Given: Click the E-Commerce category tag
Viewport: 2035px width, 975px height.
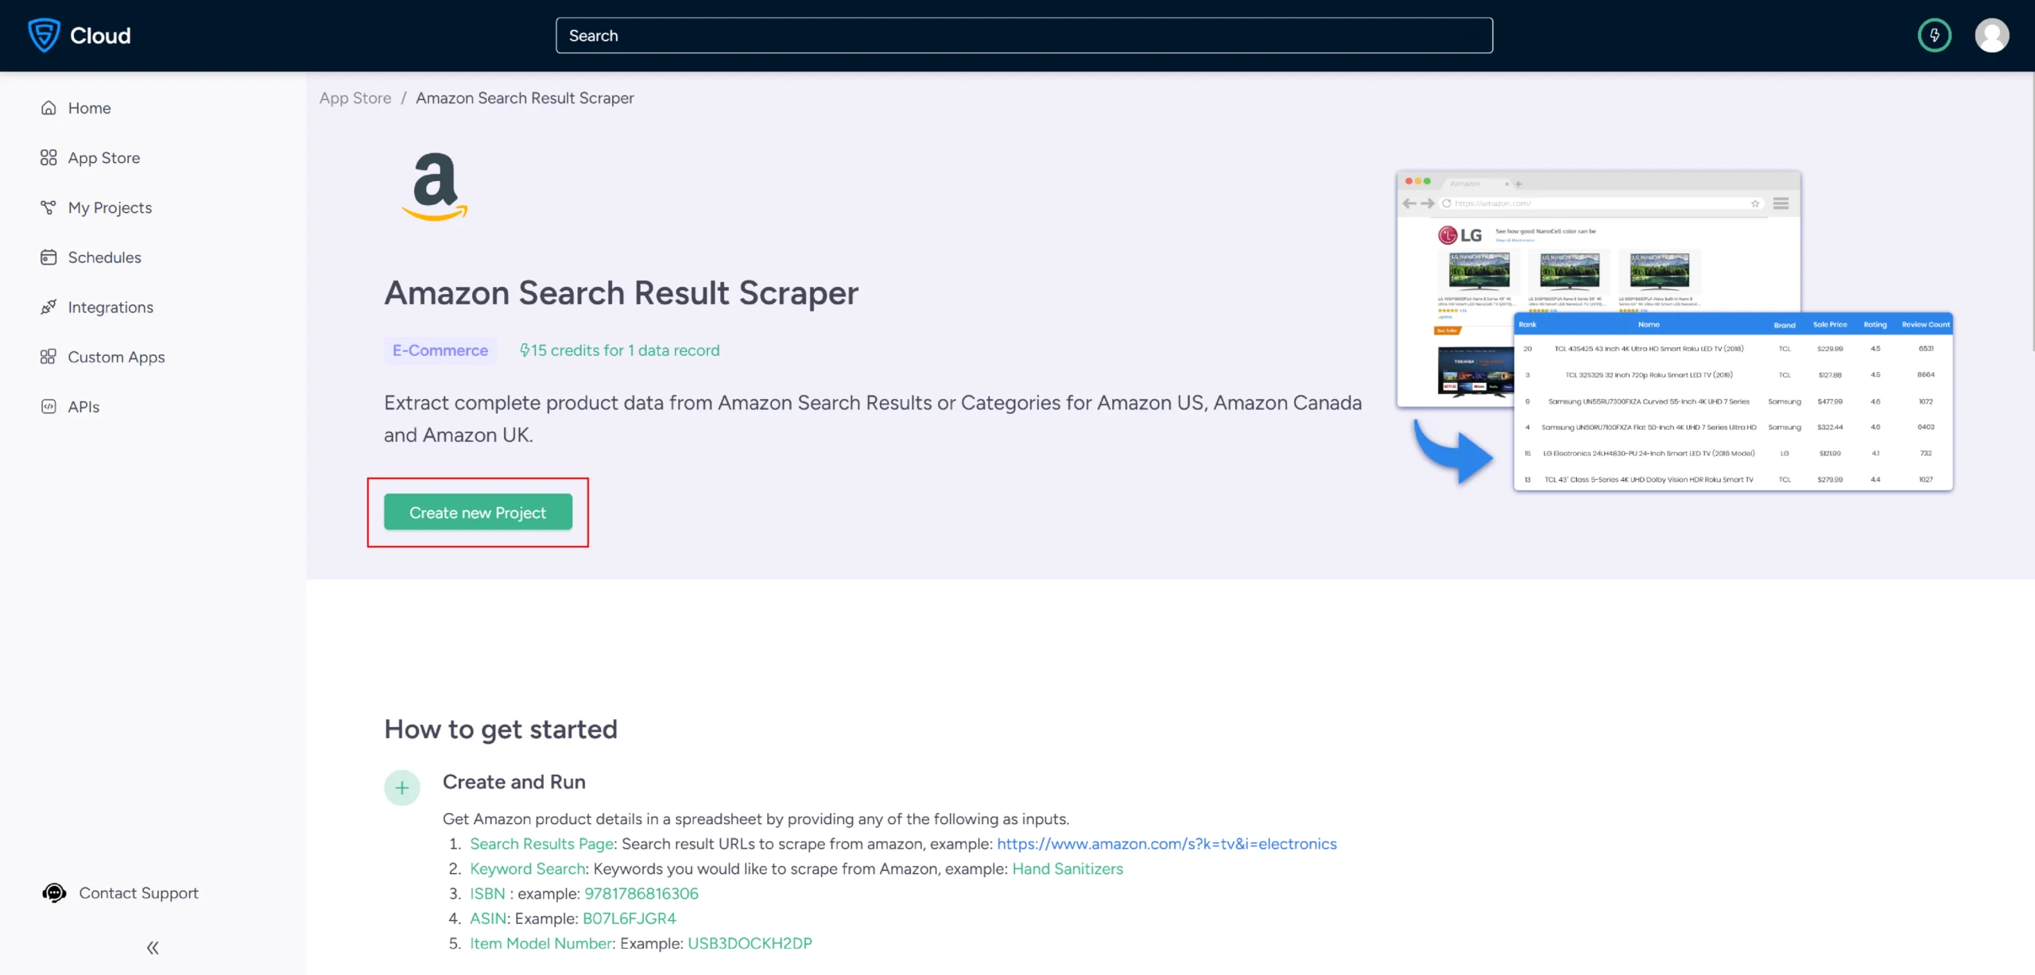Looking at the screenshot, I should coord(440,350).
